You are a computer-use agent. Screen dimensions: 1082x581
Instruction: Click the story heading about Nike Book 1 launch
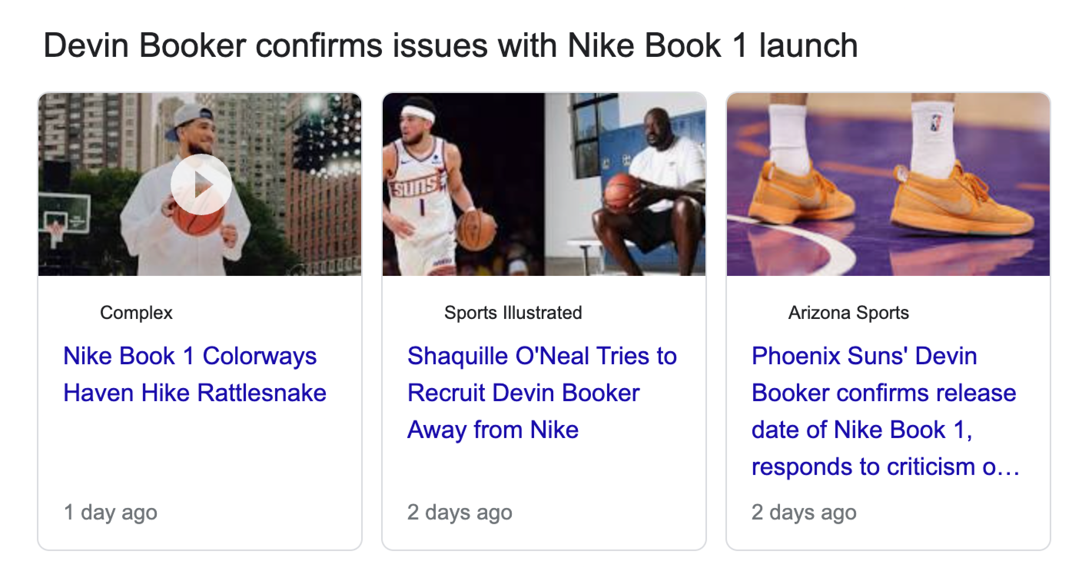coord(450,45)
